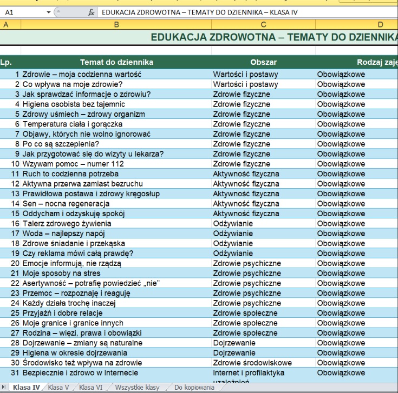
Task: Select cell 'Moje granice i granice innych'
Action: click(116, 323)
